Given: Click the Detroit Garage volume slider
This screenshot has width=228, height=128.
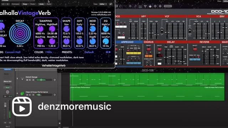Looking at the screenshot, I should [44, 80].
